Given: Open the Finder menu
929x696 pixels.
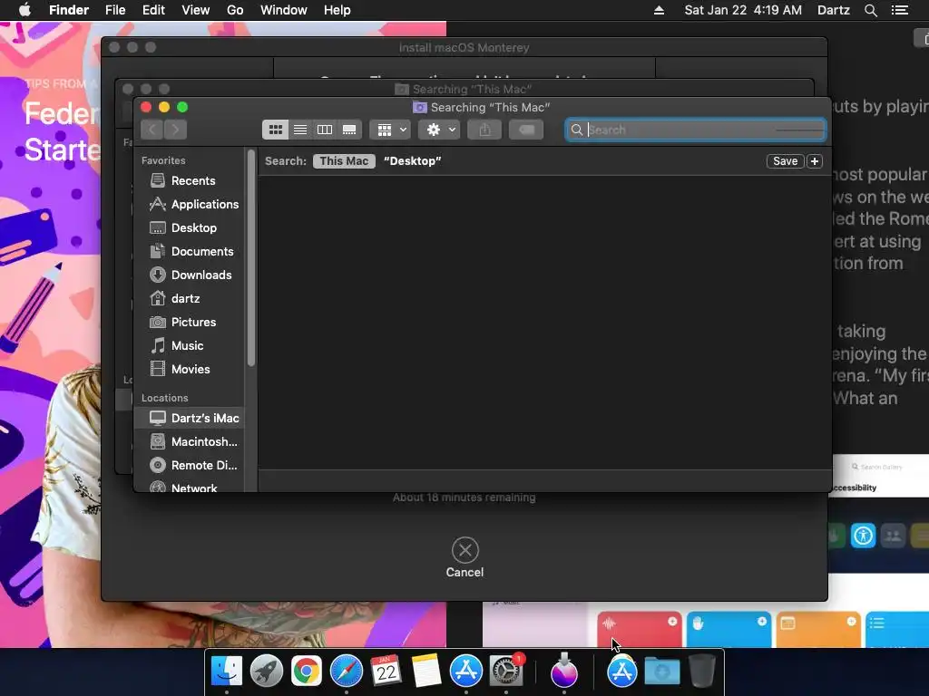Looking at the screenshot, I should pos(69,10).
